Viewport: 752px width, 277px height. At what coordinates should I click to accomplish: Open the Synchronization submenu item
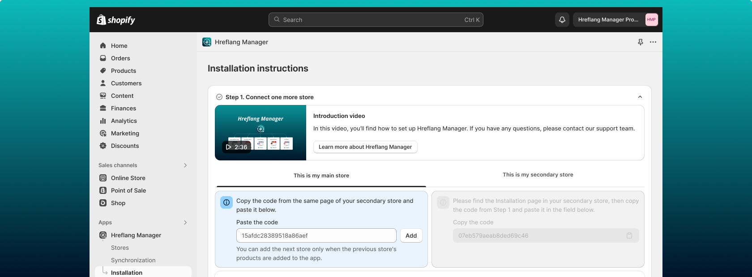[x=133, y=260]
